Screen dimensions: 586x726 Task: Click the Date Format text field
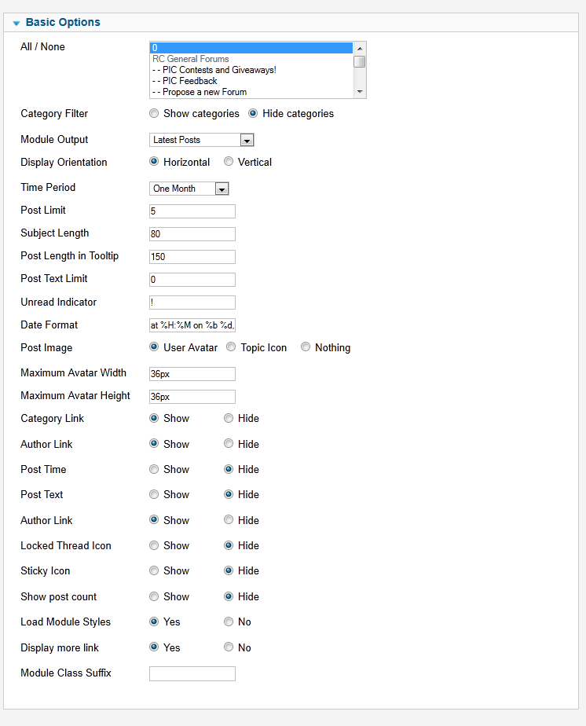pos(192,325)
